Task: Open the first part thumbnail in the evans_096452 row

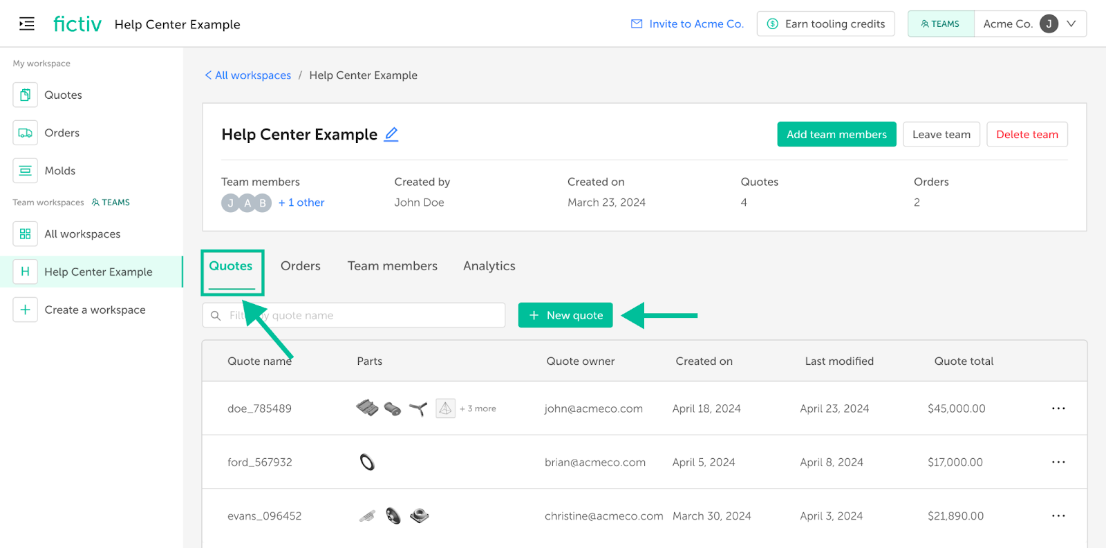Action: 367,516
